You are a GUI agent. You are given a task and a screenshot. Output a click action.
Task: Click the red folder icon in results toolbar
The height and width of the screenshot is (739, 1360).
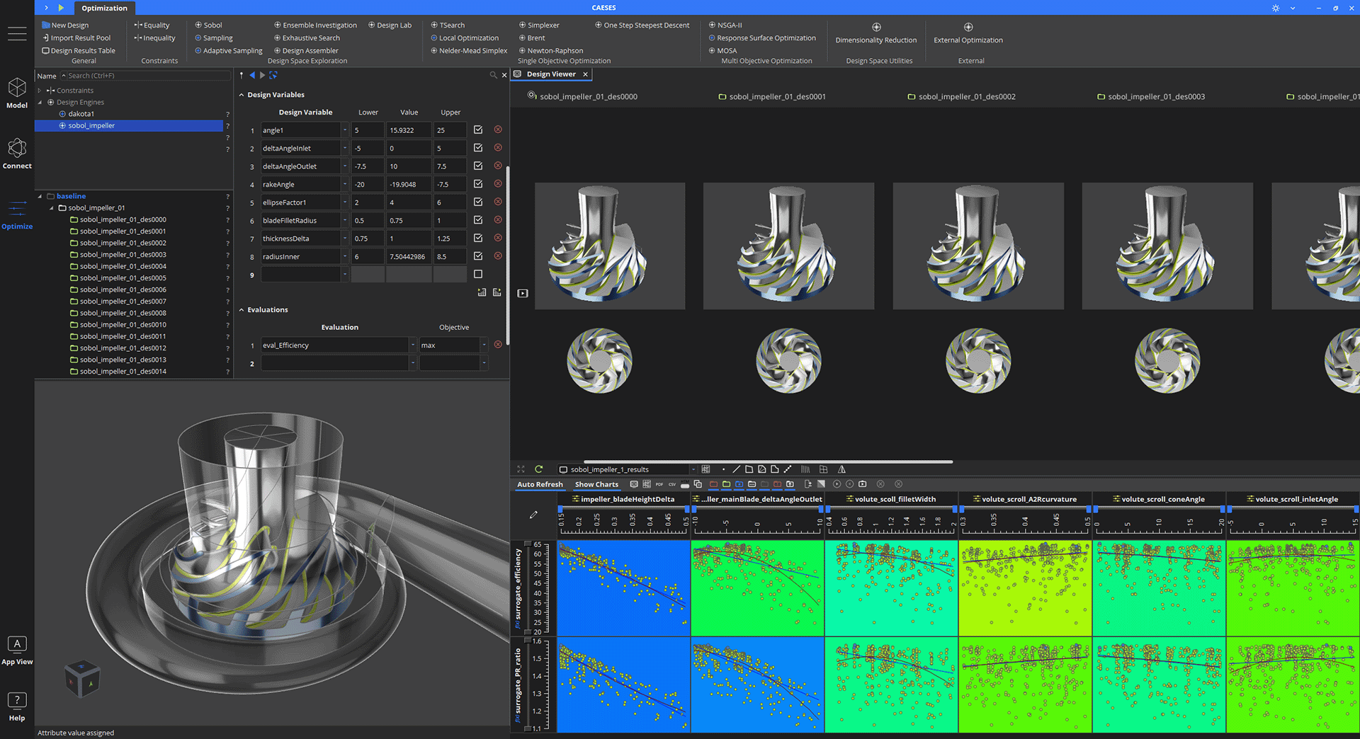point(713,484)
